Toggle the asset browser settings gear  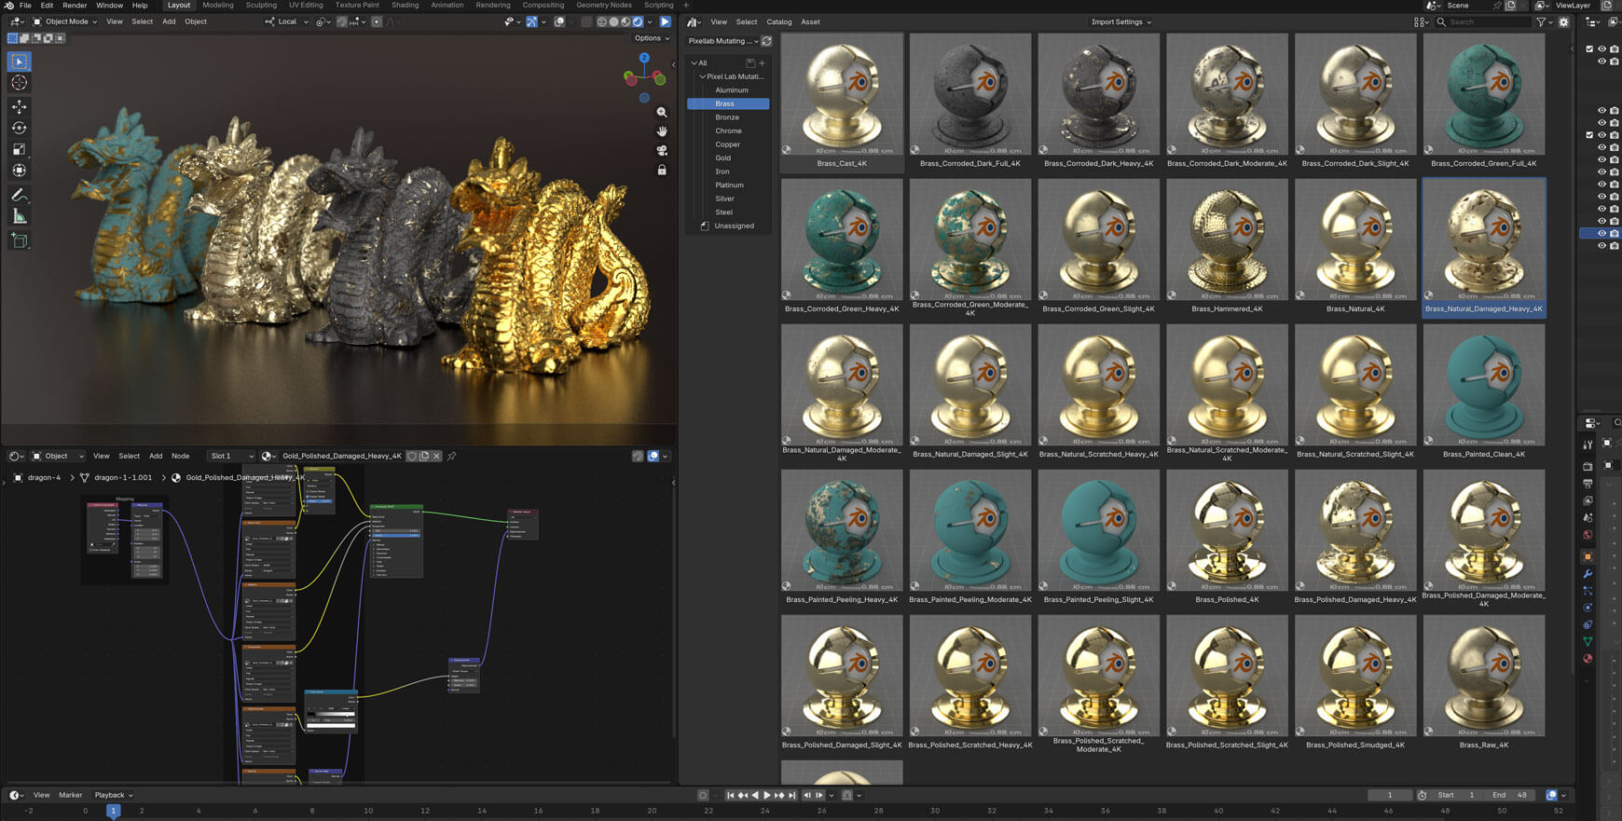(1564, 21)
